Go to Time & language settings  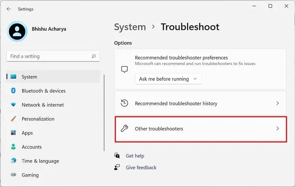pos(40,161)
